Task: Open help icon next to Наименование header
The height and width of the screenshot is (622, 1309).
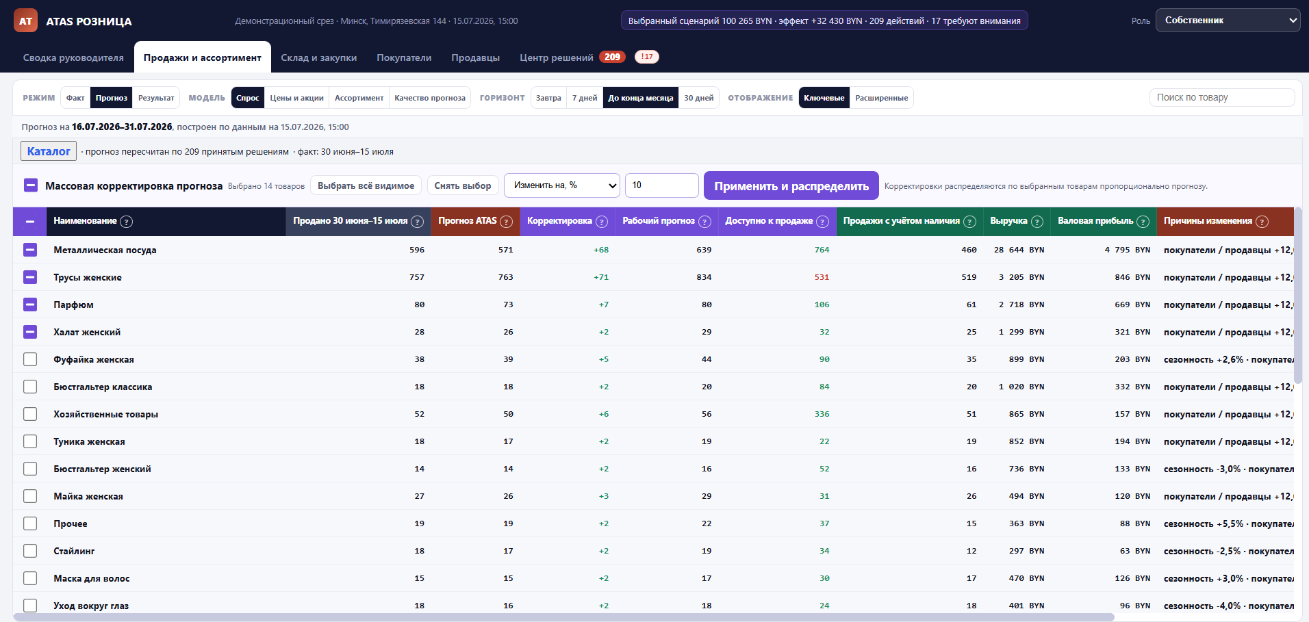Action: (127, 222)
